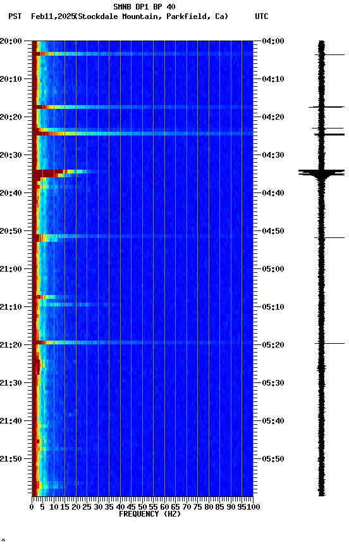Click the 'UTC' timezone label
Viewport: 349px width, 547px height.
[262, 16]
